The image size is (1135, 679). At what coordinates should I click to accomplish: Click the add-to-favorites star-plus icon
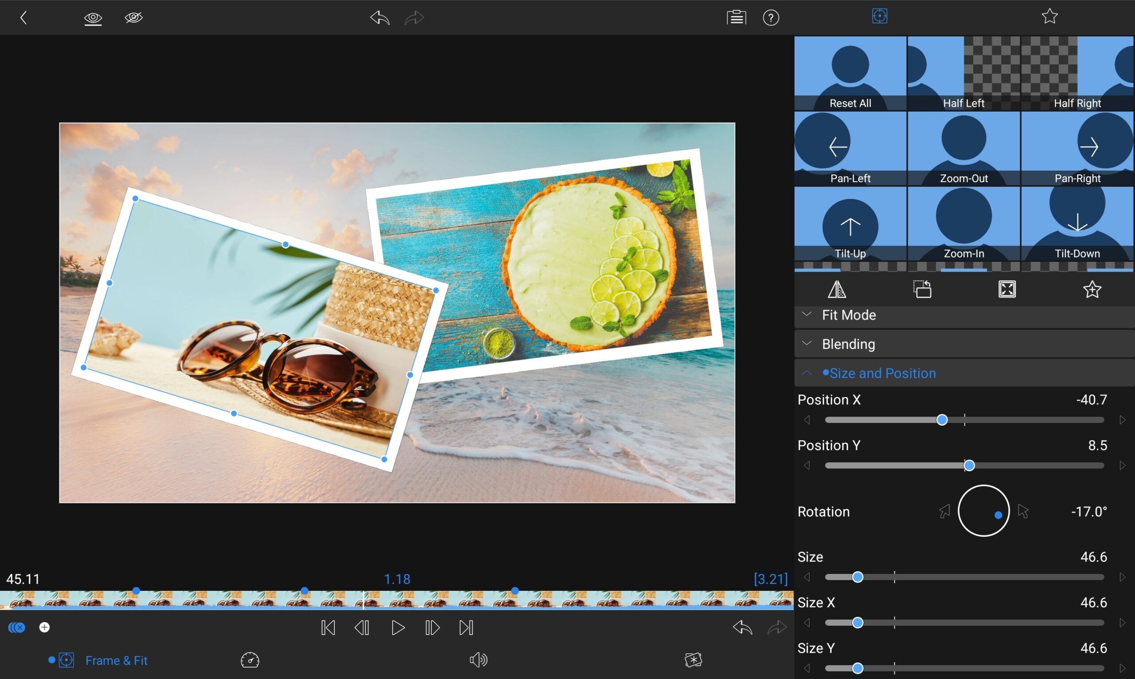click(1092, 289)
